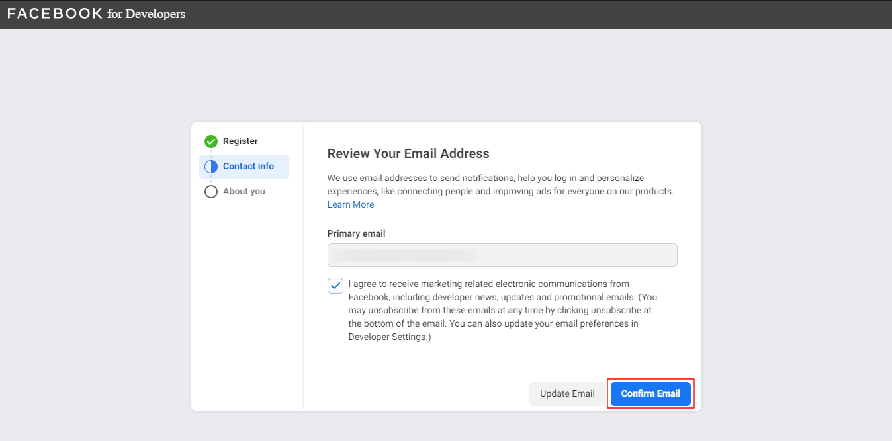The height and width of the screenshot is (441, 892).
Task: Click the green checkmark Register step icon
Action: click(x=211, y=141)
